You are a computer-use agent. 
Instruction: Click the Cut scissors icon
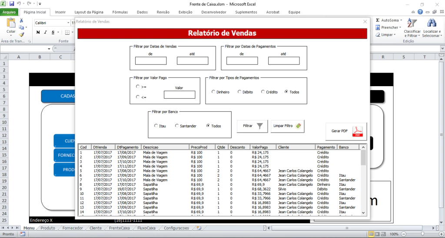[x=21, y=20]
